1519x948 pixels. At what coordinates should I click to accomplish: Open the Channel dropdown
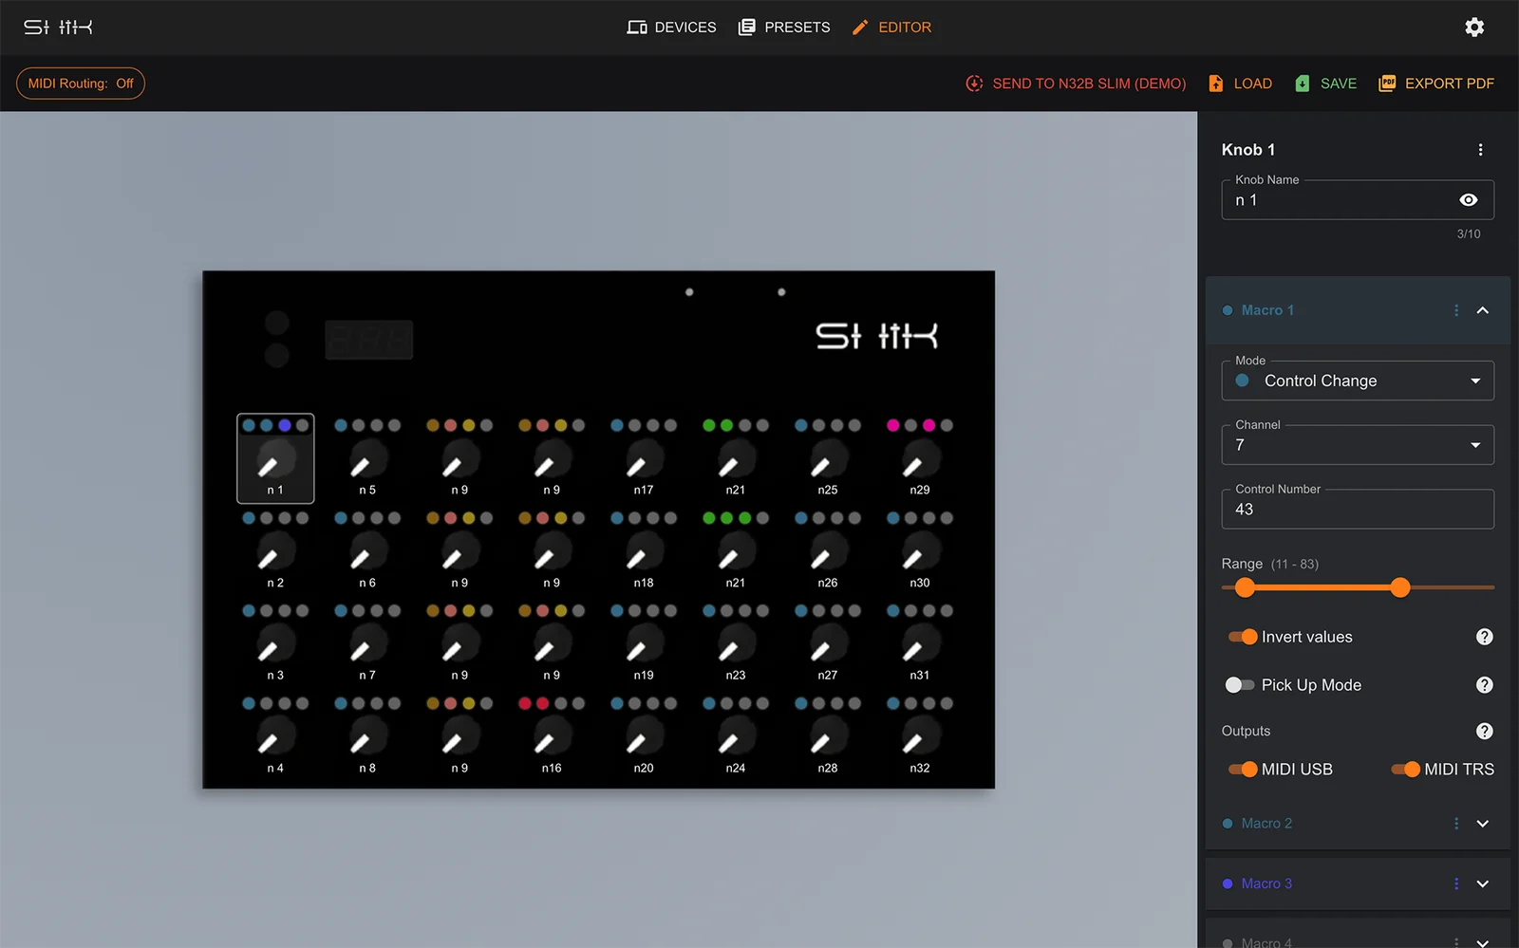1357,444
